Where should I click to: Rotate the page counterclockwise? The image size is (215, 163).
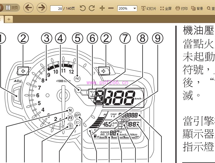(x=83, y=8)
